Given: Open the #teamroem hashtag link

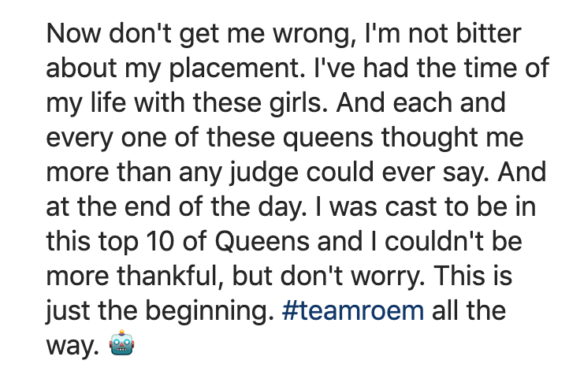Looking at the screenshot, I should point(351,310).
